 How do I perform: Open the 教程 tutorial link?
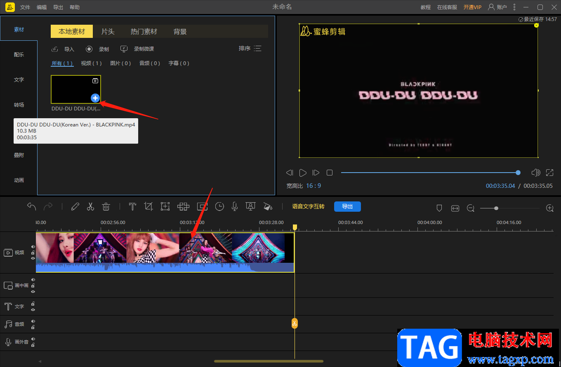click(x=426, y=7)
